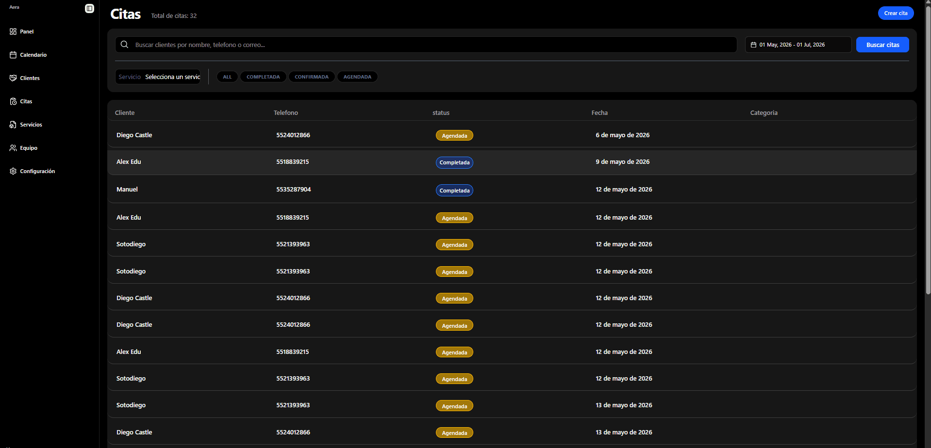The width and height of the screenshot is (931, 448).
Task: Select the Manuel client row
Action: coord(512,190)
